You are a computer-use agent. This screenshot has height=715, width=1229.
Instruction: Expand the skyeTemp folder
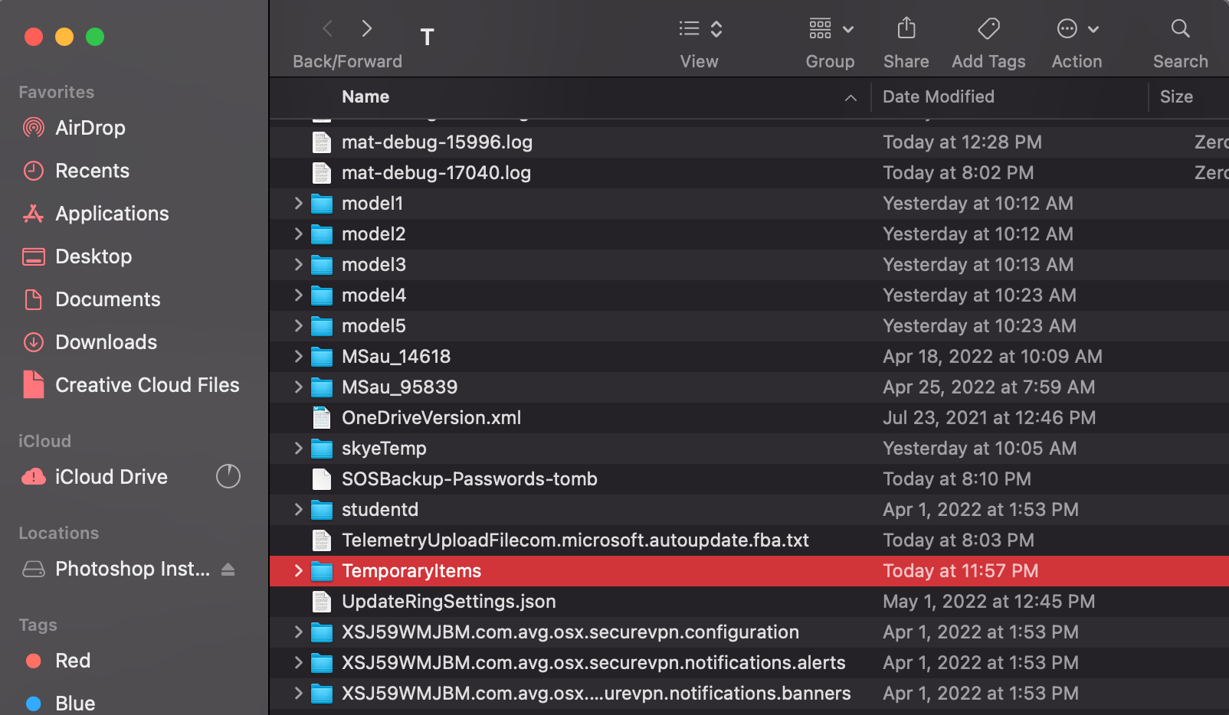(x=299, y=449)
